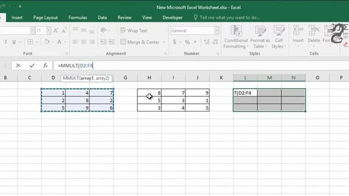This screenshot has width=349, height=196.
Task: Toggle Underline formatting
Action: (14, 42)
